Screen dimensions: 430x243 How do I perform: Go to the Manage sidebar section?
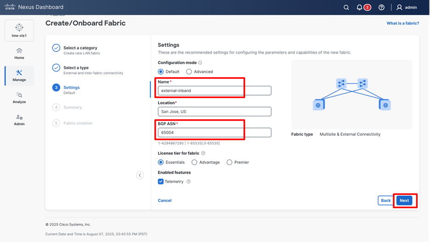(19, 75)
